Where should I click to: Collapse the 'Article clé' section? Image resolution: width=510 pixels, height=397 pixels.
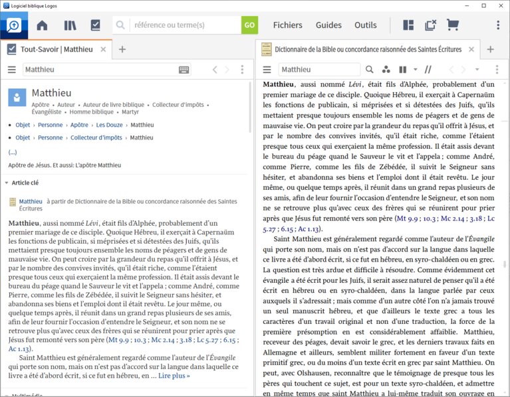[x=7, y=183]
